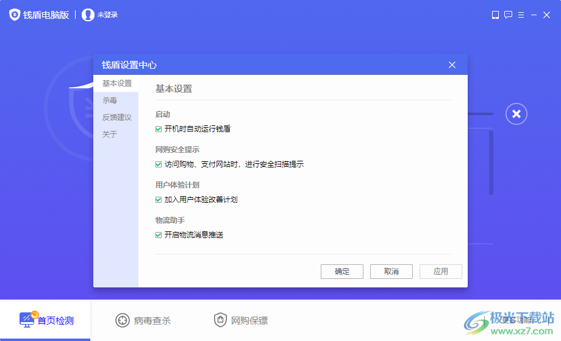Viewport: 561px width, 341px height.
Task: Click the 用户体验计划 section heading
Action: (x=177, y=185)
